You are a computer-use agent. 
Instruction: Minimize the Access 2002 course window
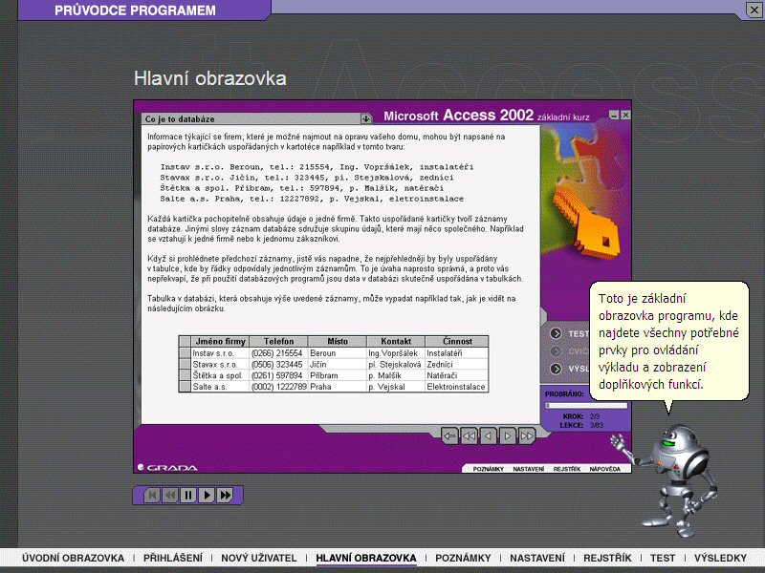pos(614,115)
